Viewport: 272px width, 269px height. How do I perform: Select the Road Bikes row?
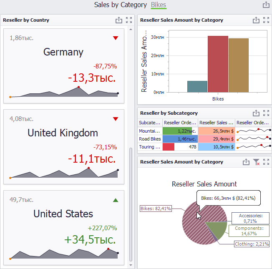205,139
